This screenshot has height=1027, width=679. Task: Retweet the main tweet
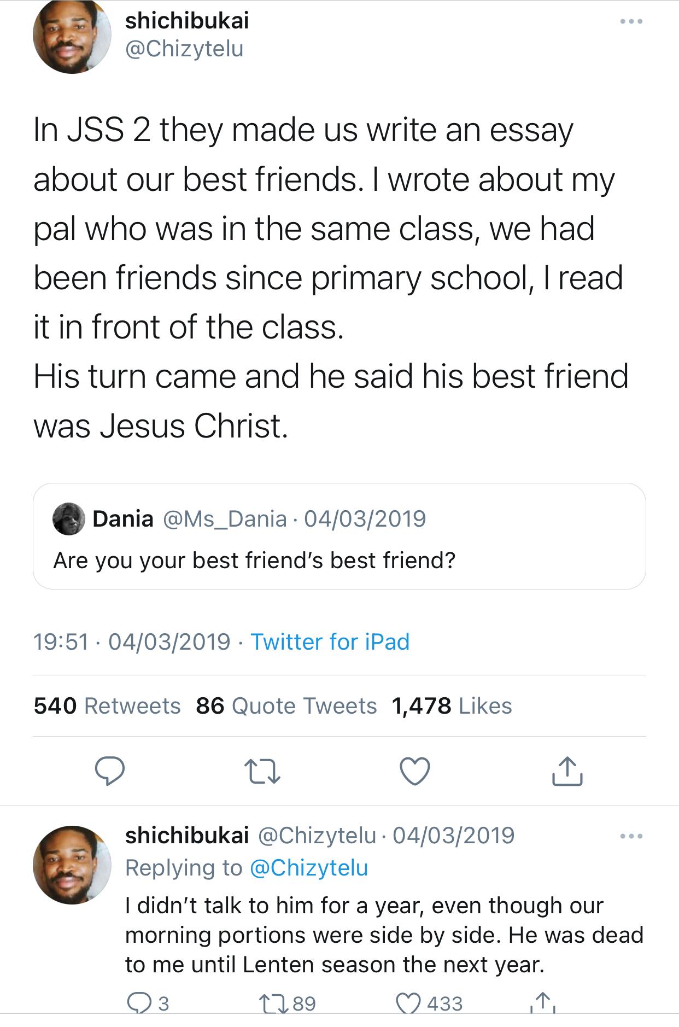pos(262,771)
